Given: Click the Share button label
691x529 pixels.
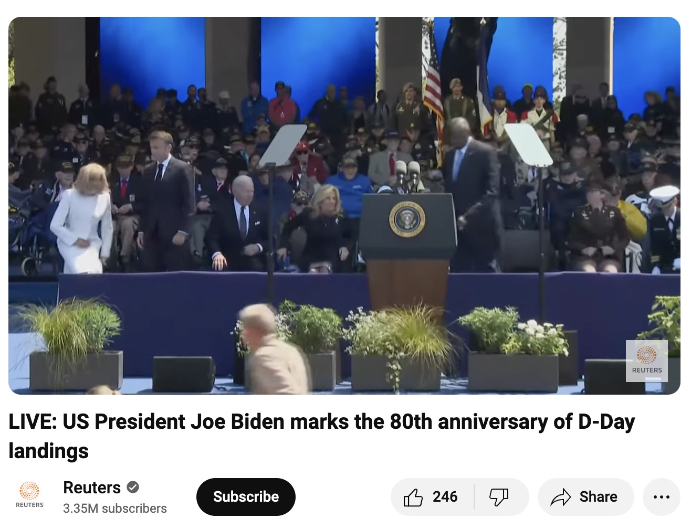Looking at the screenshot, I should 598,497.
